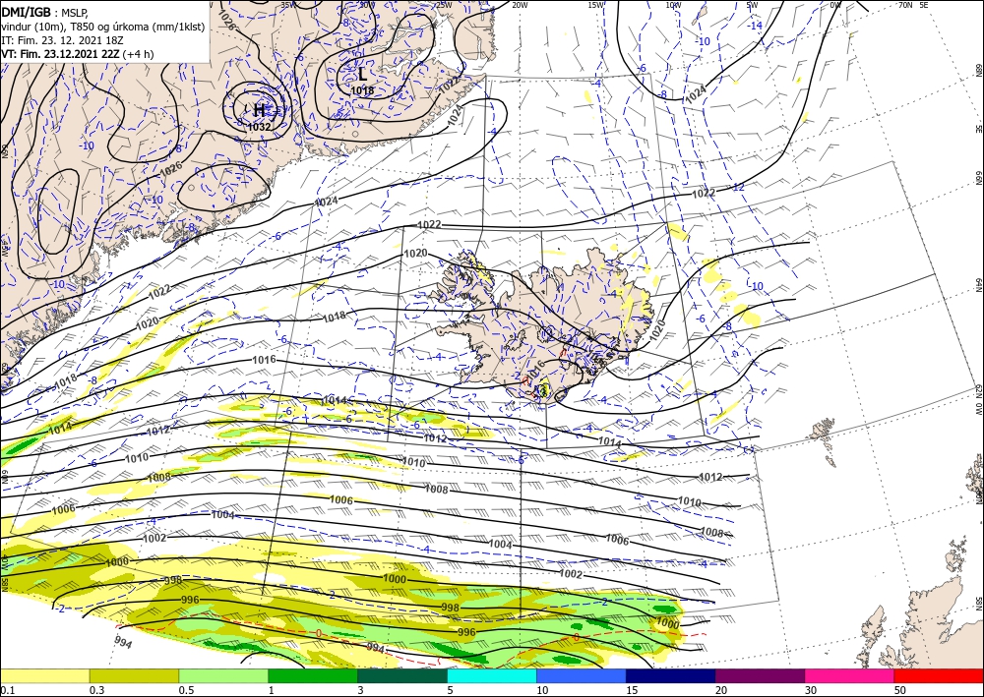Click the light green 0.5–1 legend swatch
The width and height of the screenshot is (984, 697).
click(223, 675)
